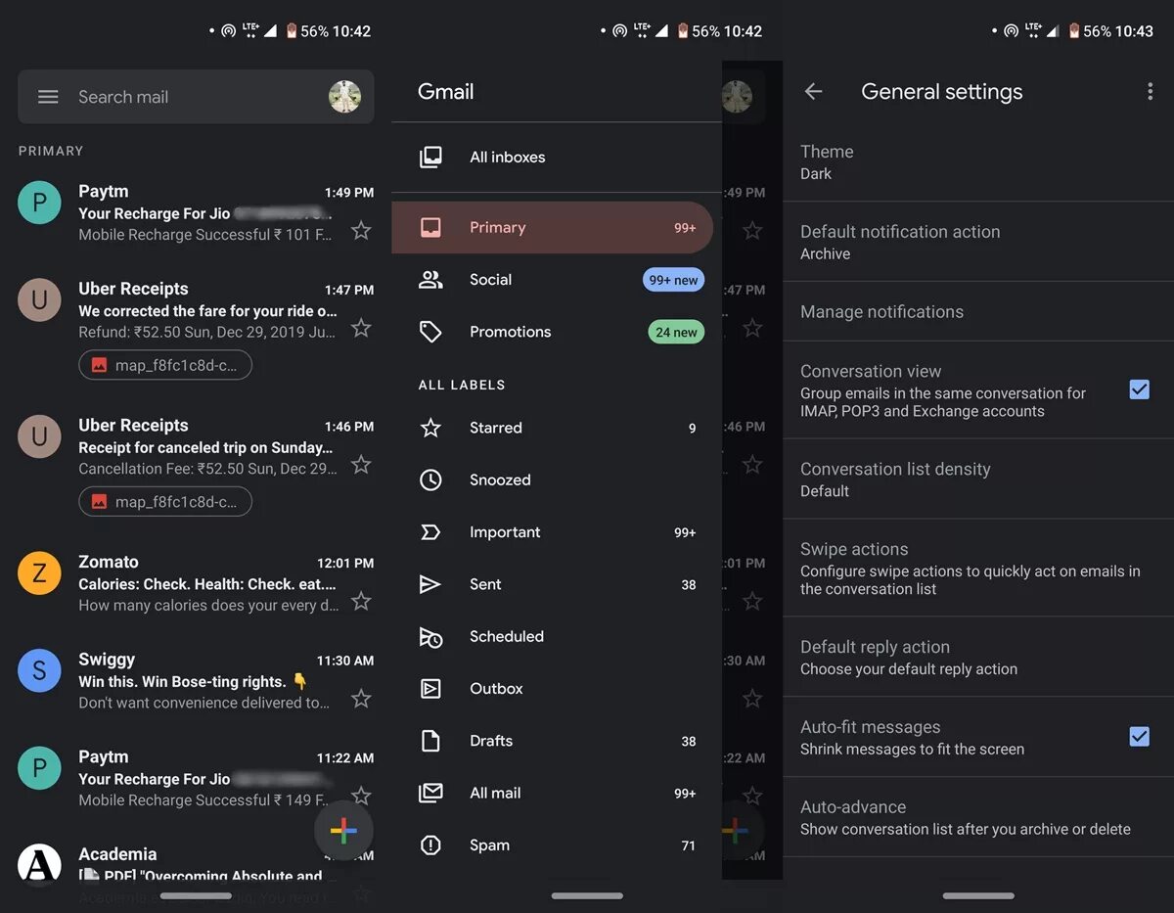The height and width of the screenshot is (913, 1174).
Task: Tap the Swiggy sender avatar
Action: 39,670
